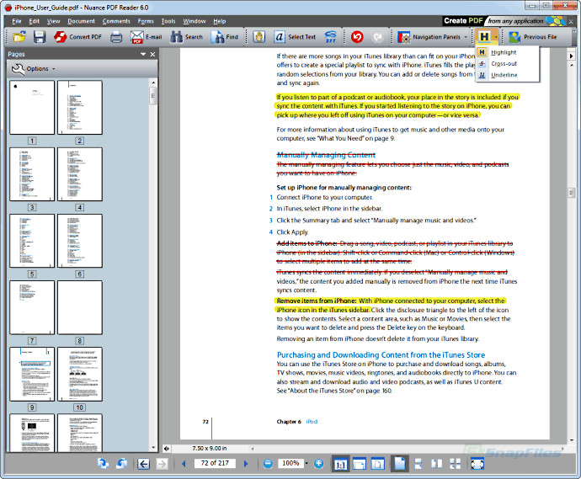Expand the Pages panel menu arrow
The width and height of the screenshot is (581, 479).
[143, 54]
